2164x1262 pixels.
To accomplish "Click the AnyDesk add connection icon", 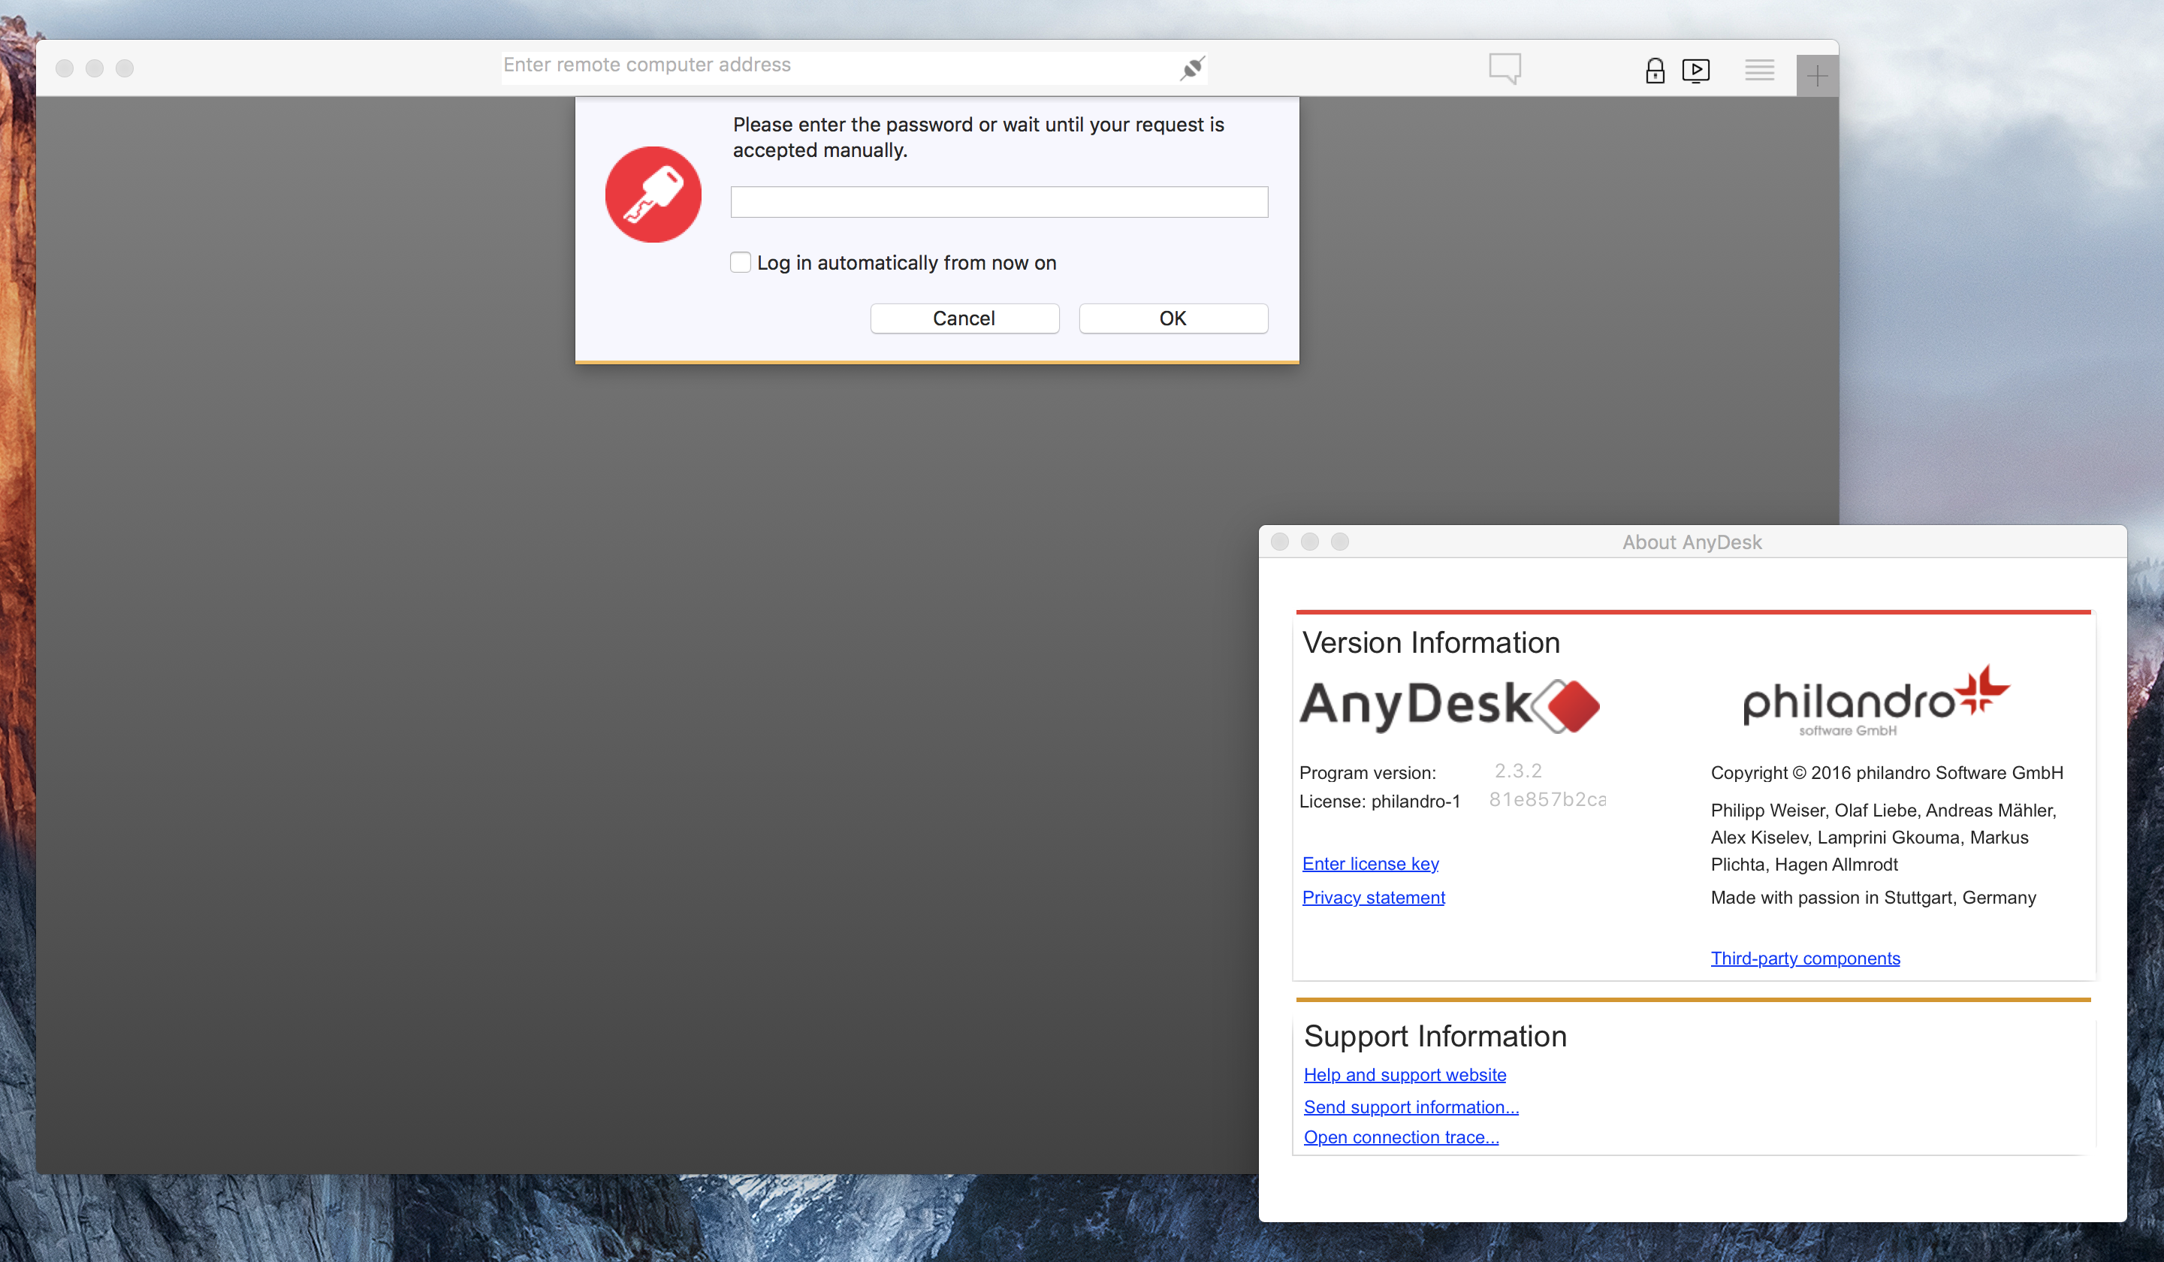I will [1817, 68].
